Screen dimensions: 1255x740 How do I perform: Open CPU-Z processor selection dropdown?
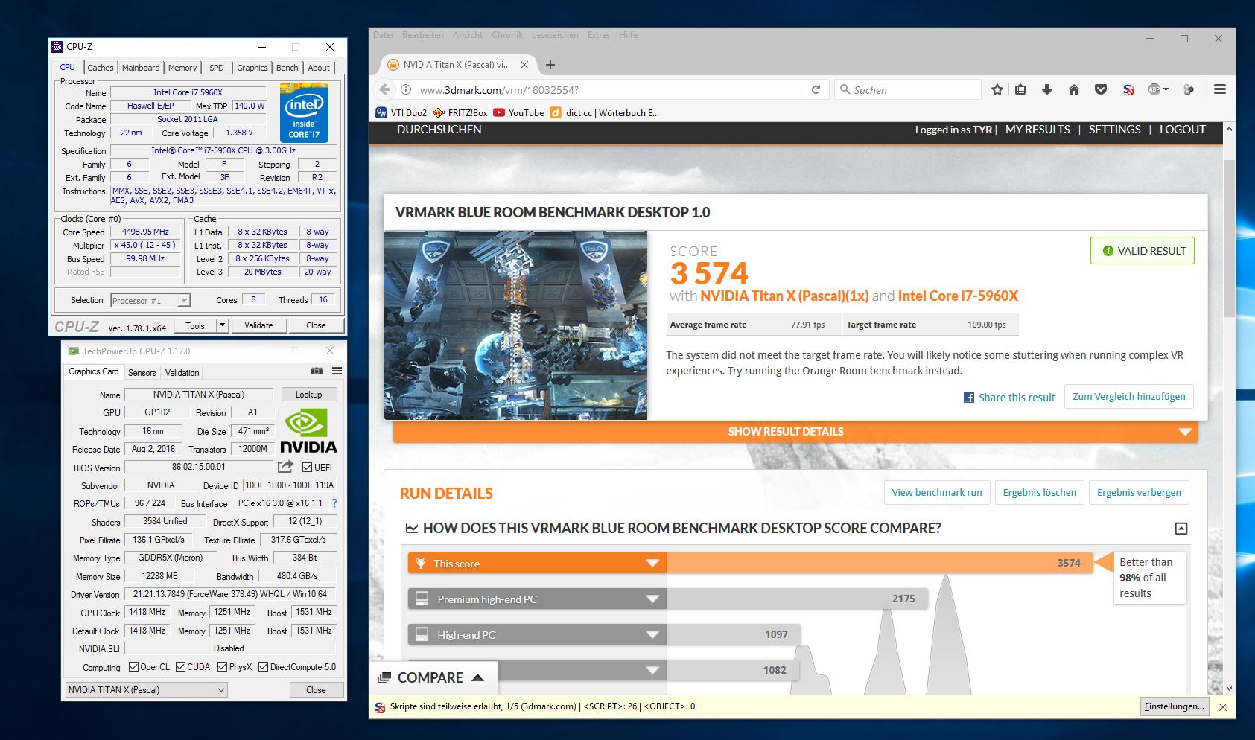(150, 300)
